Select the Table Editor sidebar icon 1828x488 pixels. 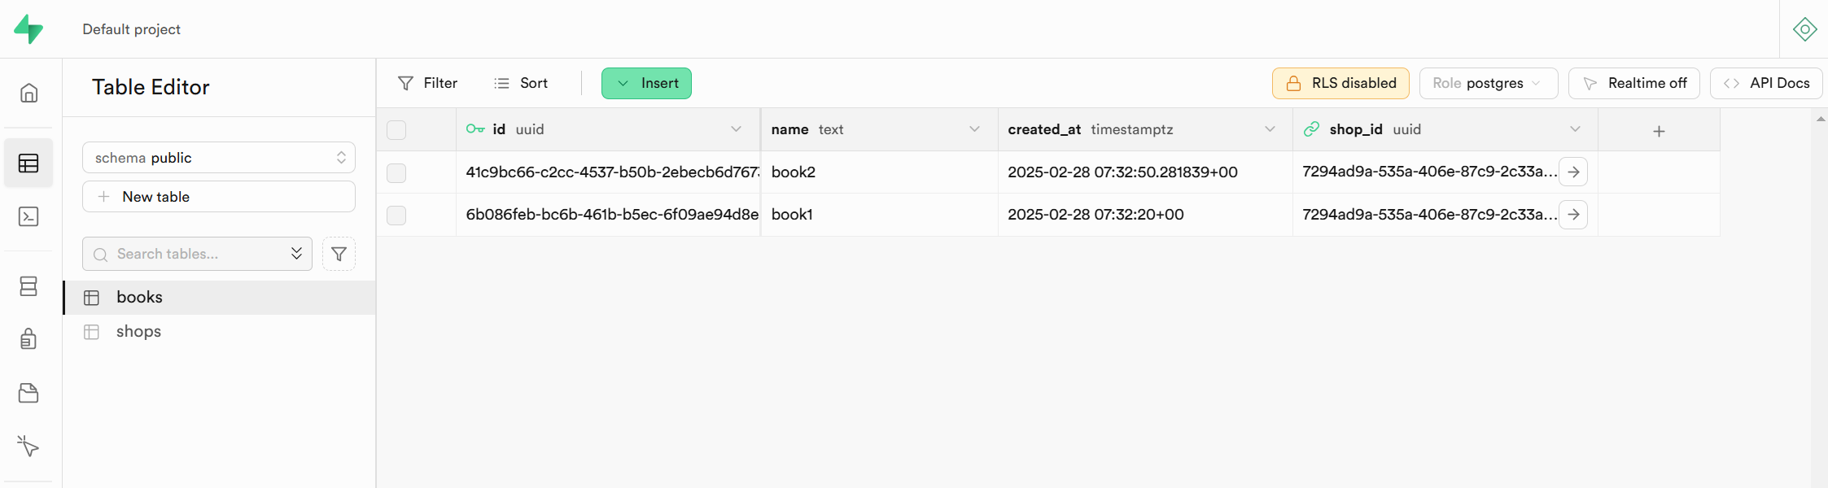(x=29, y=163)
